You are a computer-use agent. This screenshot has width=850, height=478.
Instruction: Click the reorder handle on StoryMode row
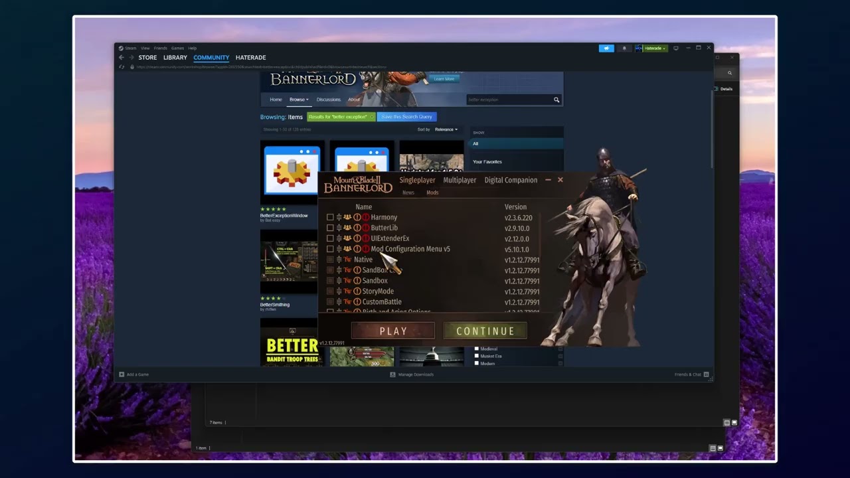tap(339, 291)
